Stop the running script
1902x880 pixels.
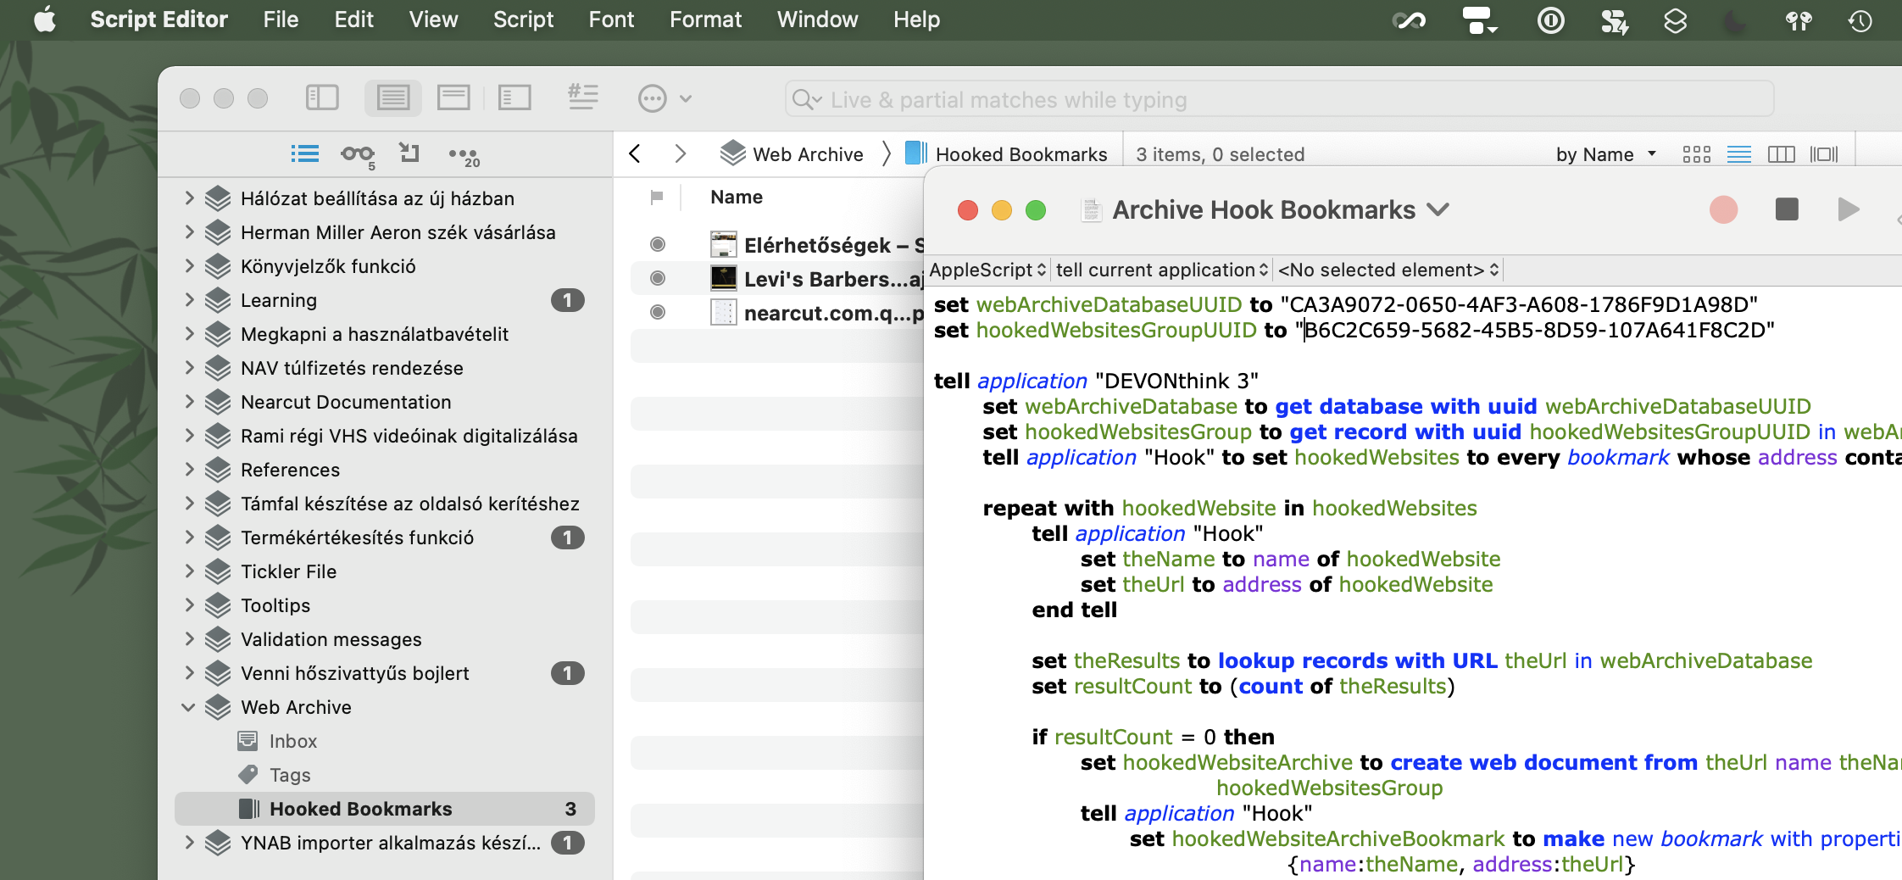click(x=1787, y=209)
